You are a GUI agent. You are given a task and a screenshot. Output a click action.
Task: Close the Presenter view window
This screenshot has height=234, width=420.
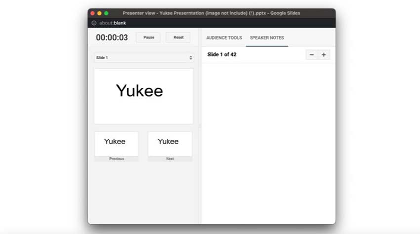pyautogui.click(x=93, y=13)
